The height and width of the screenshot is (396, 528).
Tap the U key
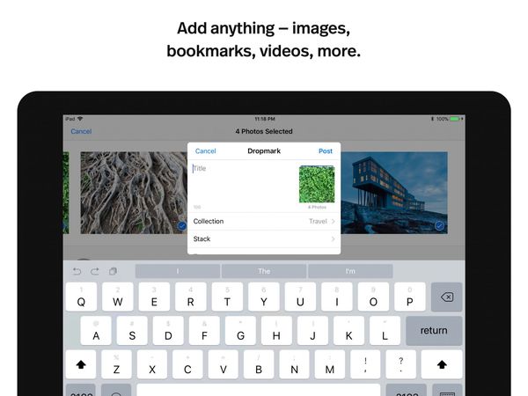[x=300, y=297]
